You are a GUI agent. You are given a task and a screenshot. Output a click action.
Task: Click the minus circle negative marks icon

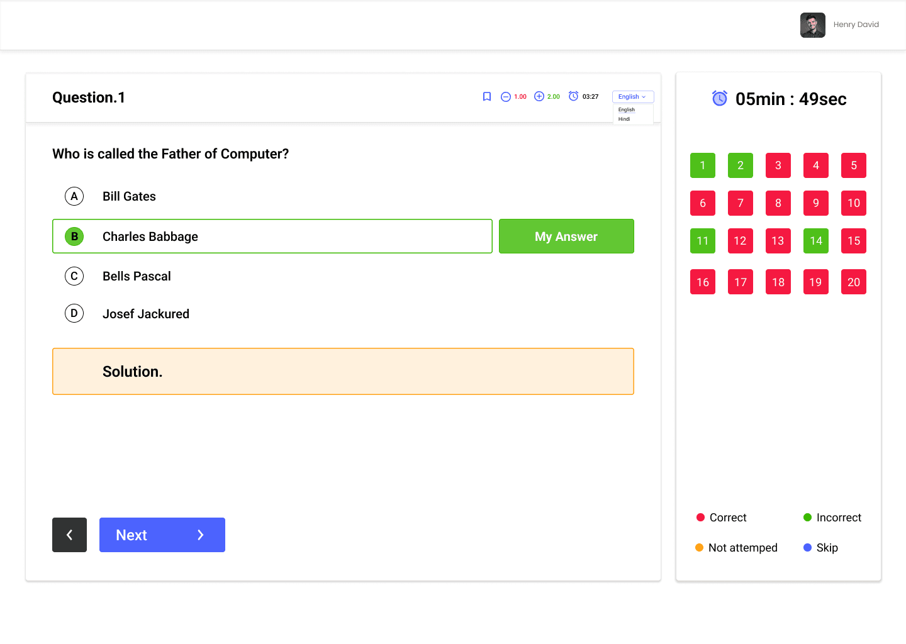505,97
